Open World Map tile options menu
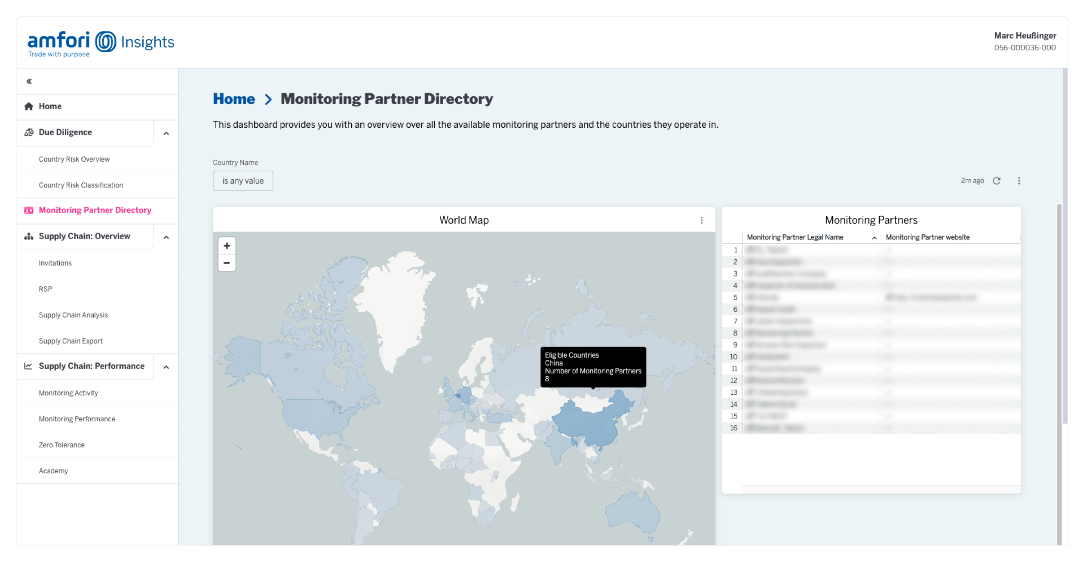 [702, 220]
